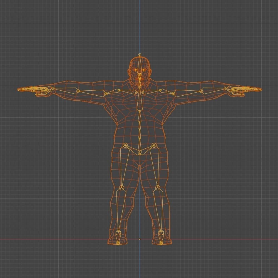The width and height of the screenshot is (278, 278).
Task: Click the toe bone end on viewer's right foot
Action: [x=161, y=243]
